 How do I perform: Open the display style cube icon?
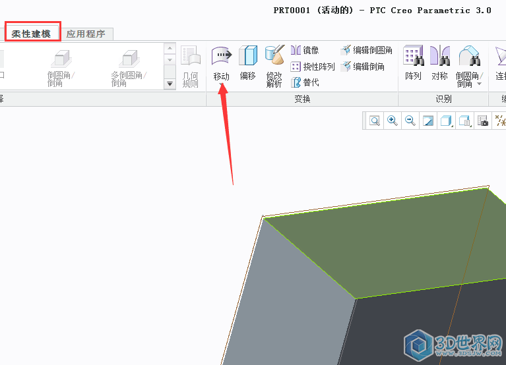(447, 121)
